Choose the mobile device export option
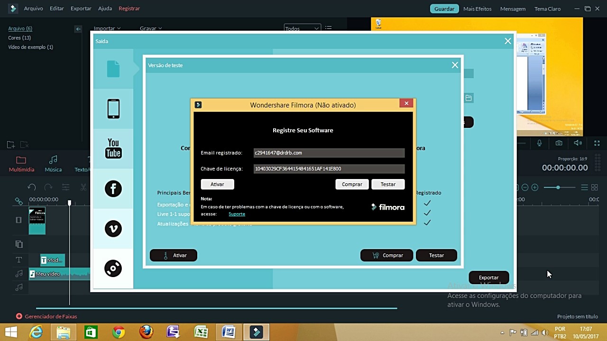Screen dimensions: 607x341 point(113,108)
